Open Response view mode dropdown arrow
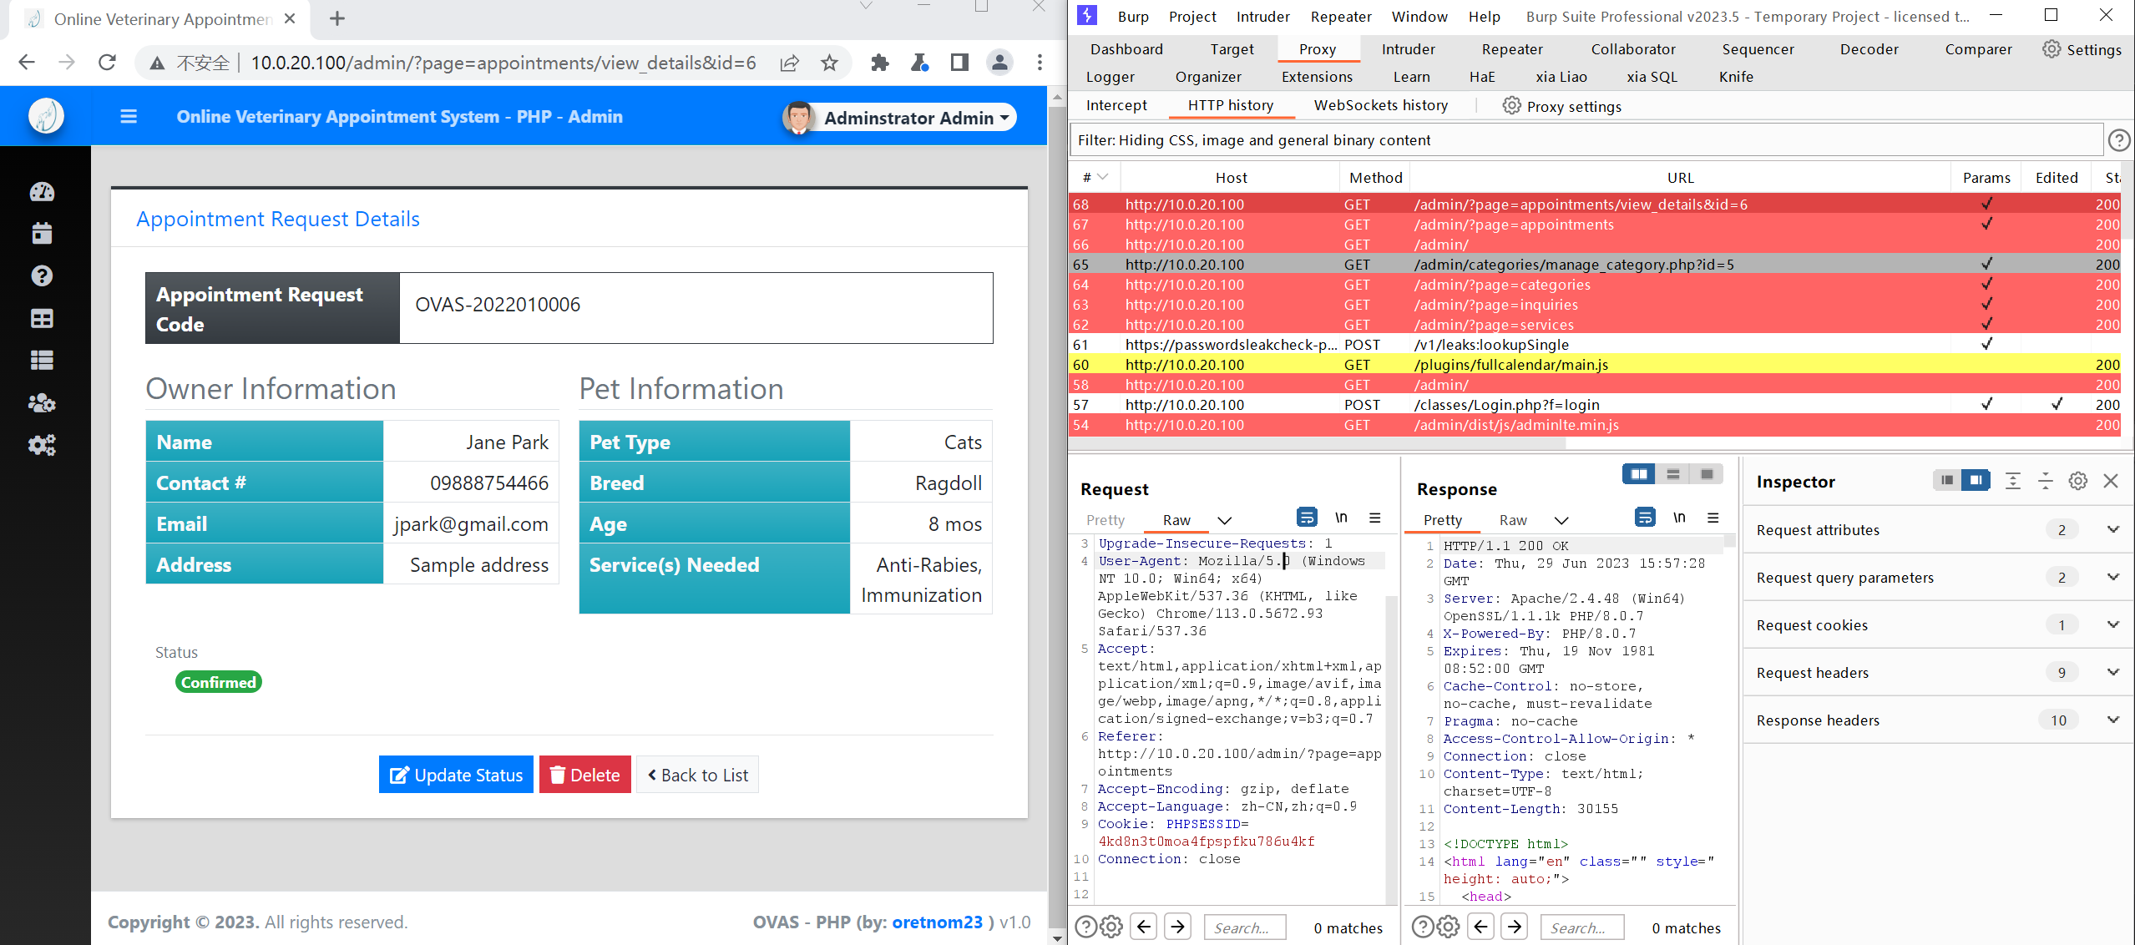Image resolution: width=2135 pixels, height=945 pixels. tap(1561, 520)
